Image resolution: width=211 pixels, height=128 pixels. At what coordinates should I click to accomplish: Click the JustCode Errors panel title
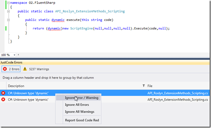[11, 63]
